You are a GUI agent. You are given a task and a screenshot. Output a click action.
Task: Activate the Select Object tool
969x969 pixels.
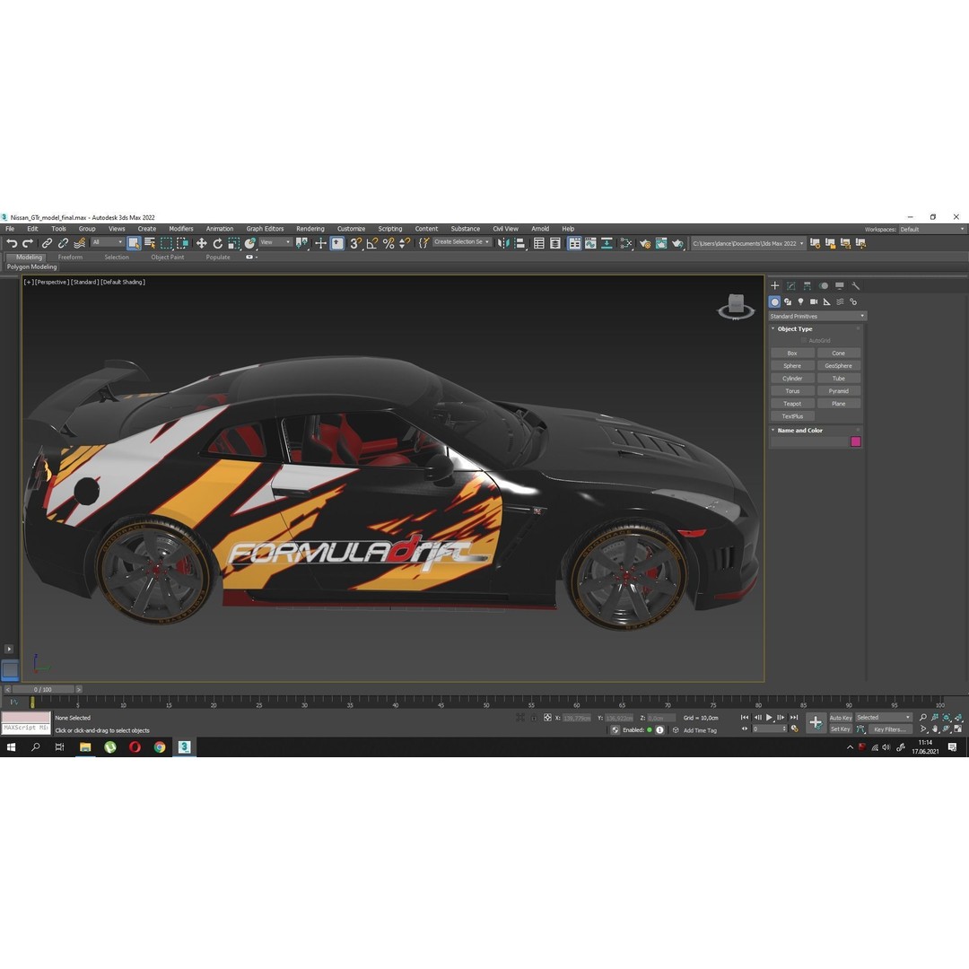134,243
